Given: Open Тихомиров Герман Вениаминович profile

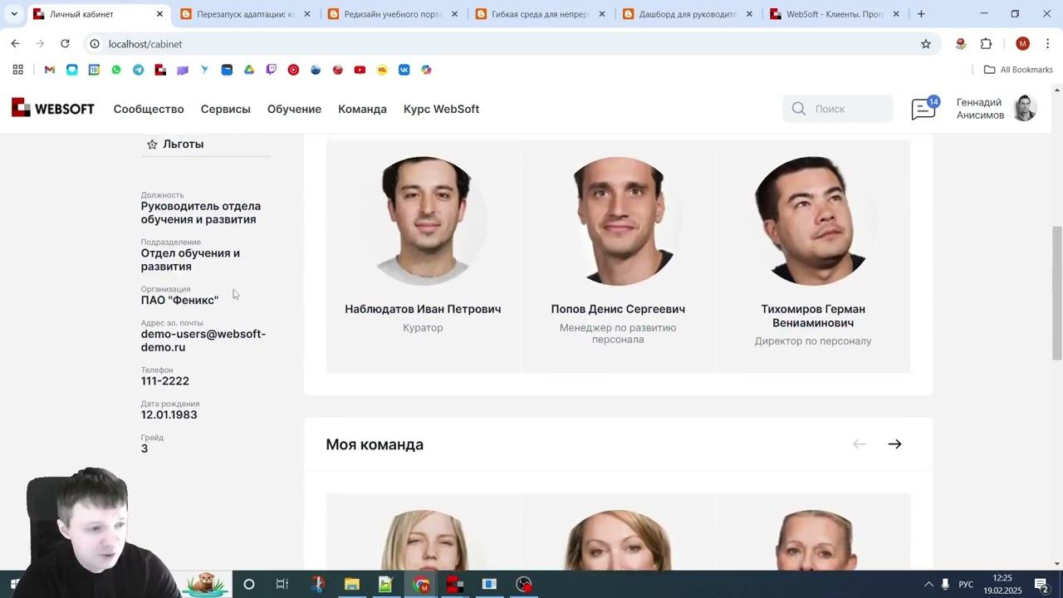Looking at the screenshot, I should [813, 316].
